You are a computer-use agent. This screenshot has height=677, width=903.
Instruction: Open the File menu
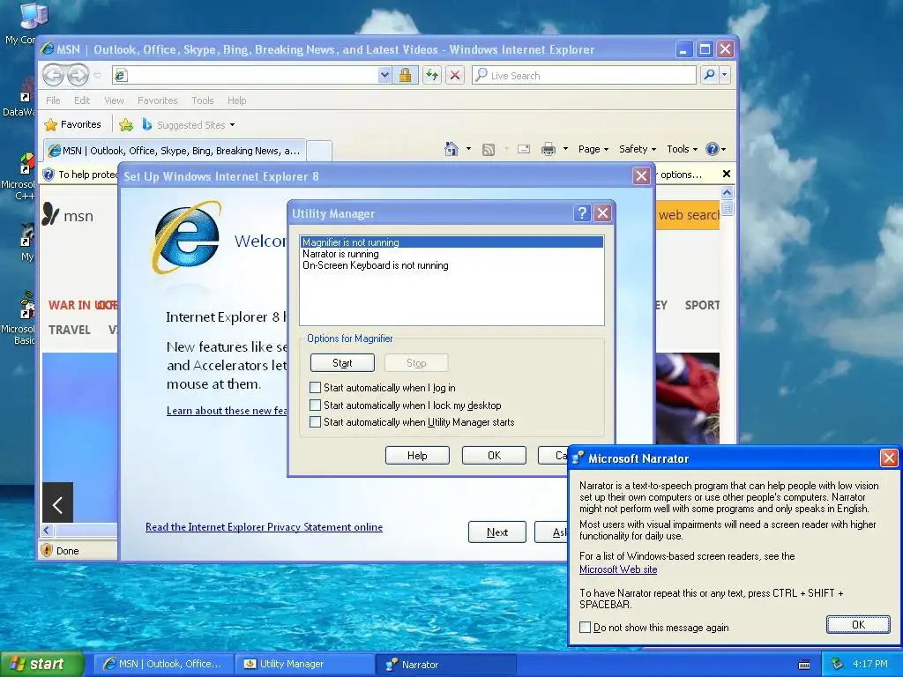coord(53,100)
